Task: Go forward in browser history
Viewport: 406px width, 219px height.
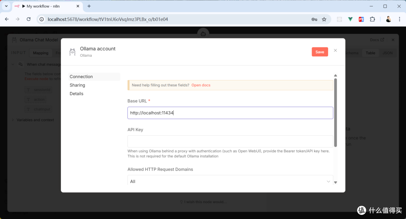Action: pyautogui.click(x=18, y=19)
